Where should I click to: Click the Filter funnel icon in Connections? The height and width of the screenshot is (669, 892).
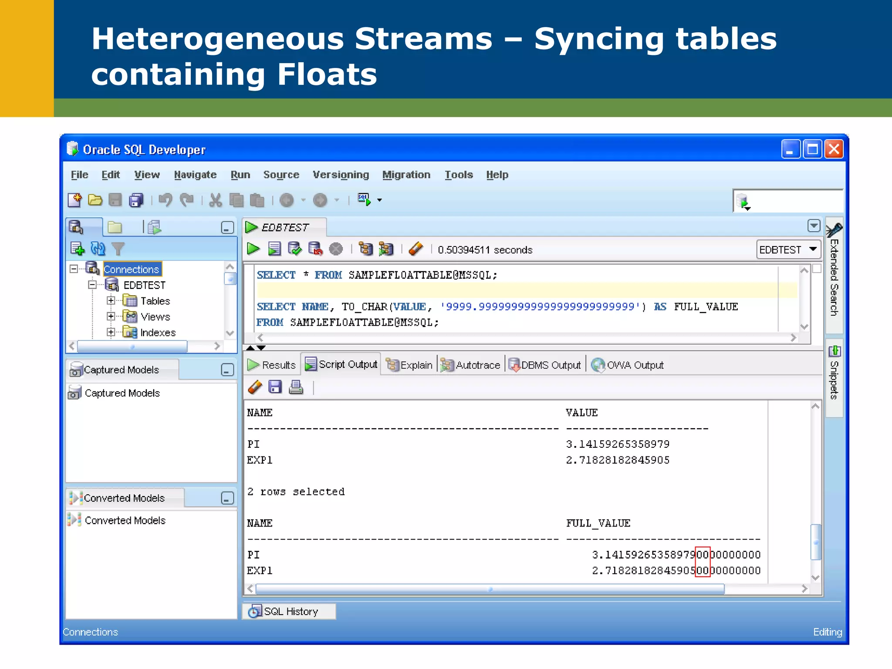coord(118,249)
